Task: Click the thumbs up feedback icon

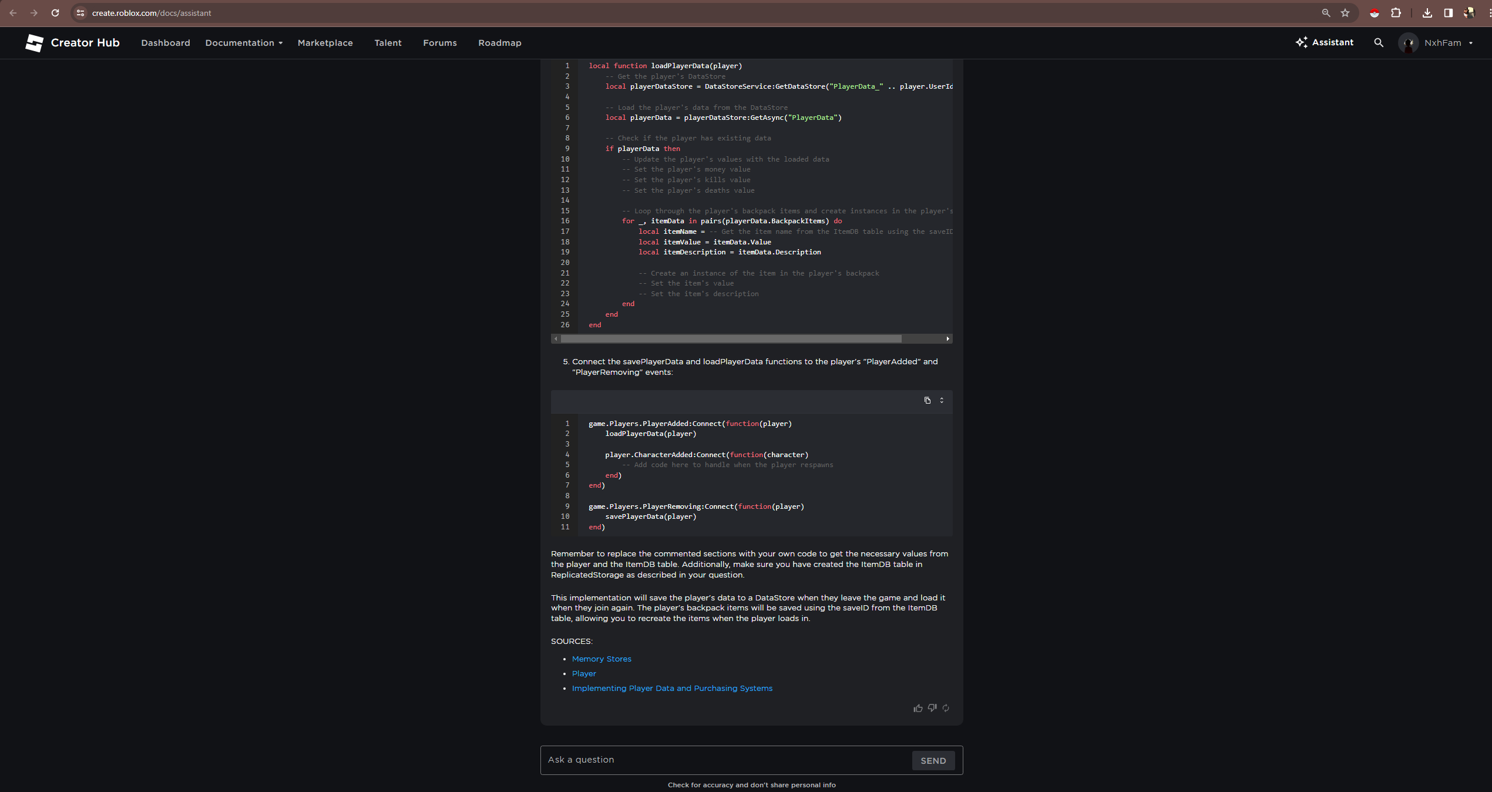Action: pyautogui.click(x=918, y=708)
